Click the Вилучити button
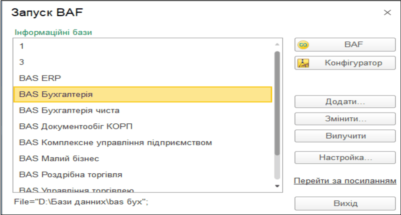This screenshot has width=401, height=215. point(345,136)
